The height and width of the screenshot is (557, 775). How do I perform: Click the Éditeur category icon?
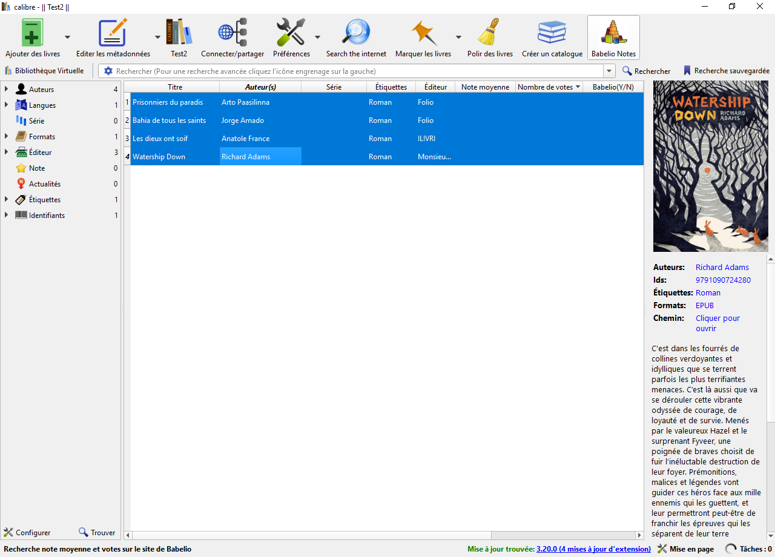(x=21, y=153)
